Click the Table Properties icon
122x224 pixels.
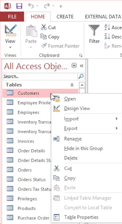point(57,217)
